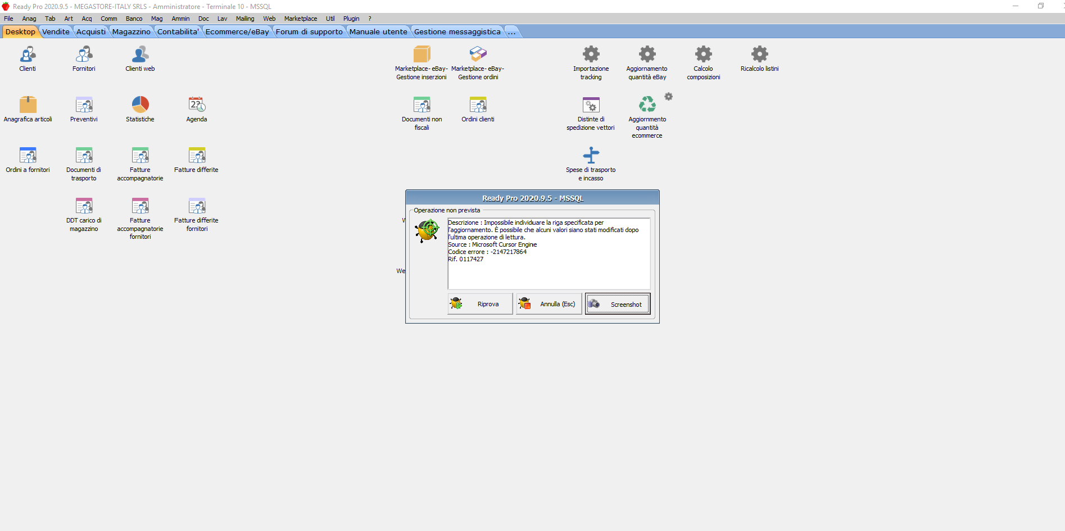
Task: Run Aggiornamento quantità eBay gear icon
Action: 647,55
